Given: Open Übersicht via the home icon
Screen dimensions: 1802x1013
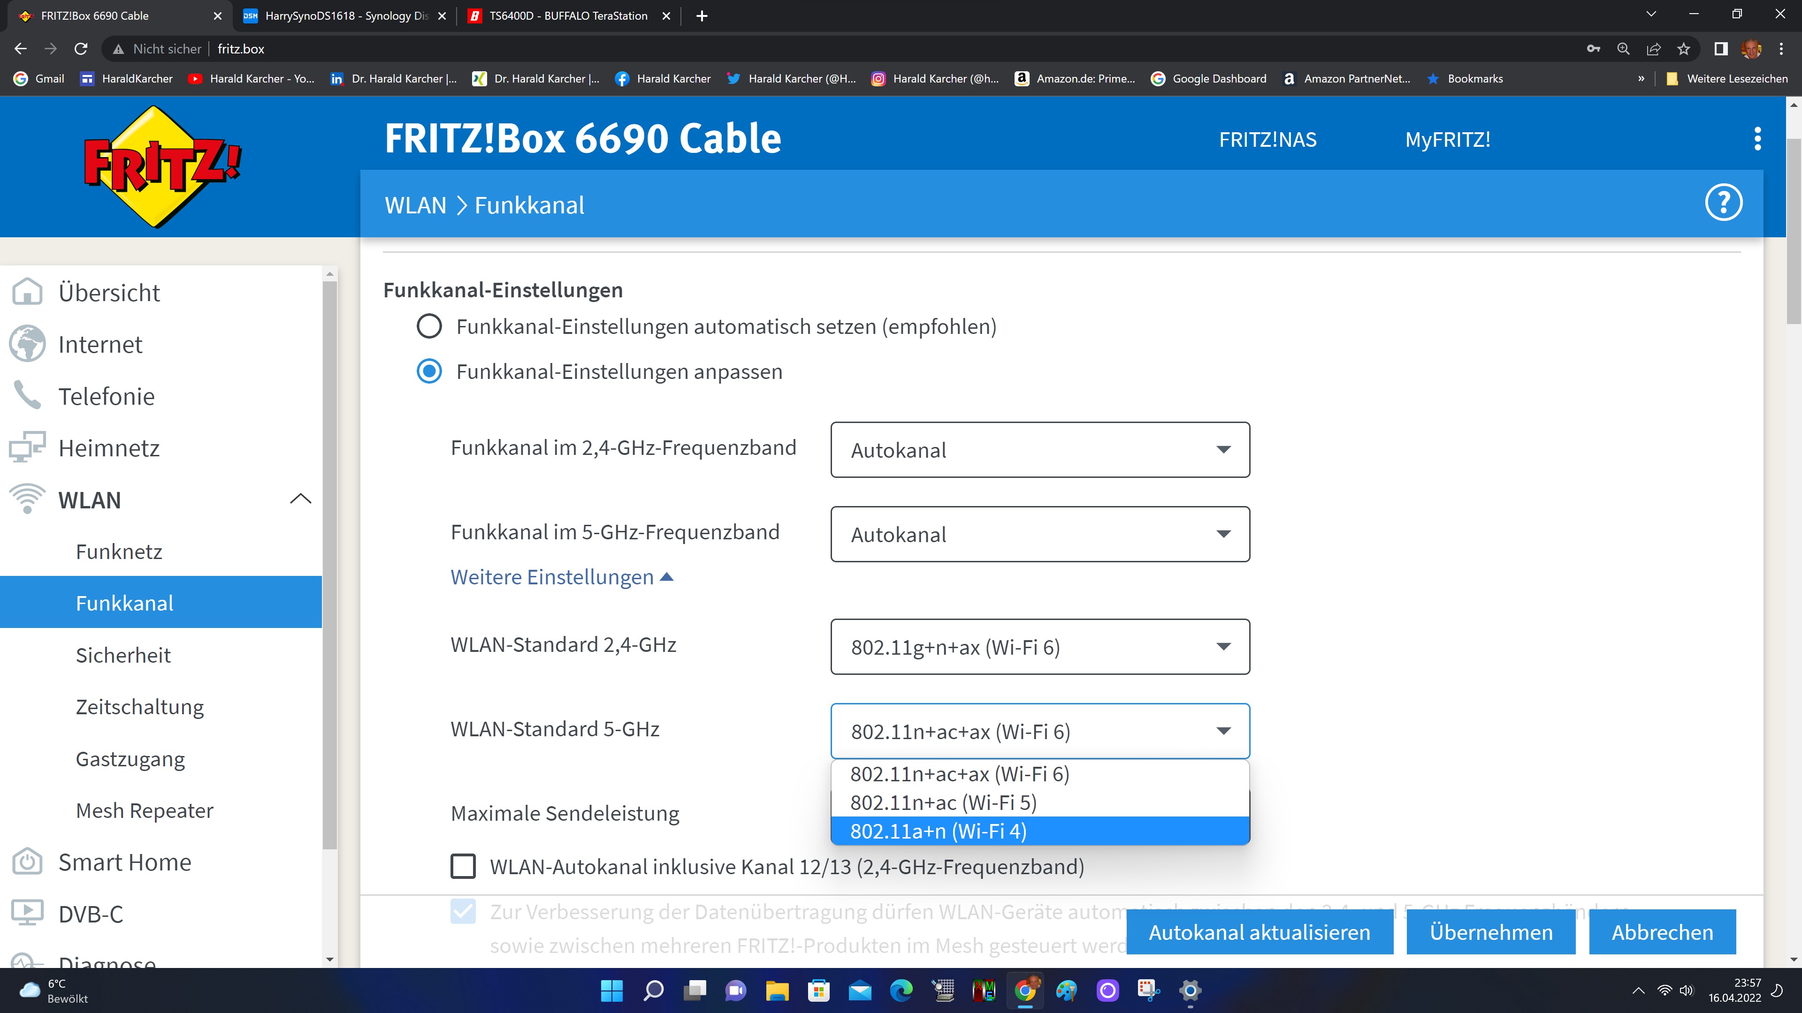Looking at the screenshot, I should click(27, 292).
